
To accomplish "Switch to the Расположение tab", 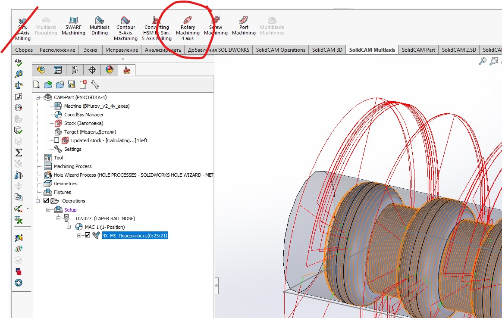I will pos(57,50).
